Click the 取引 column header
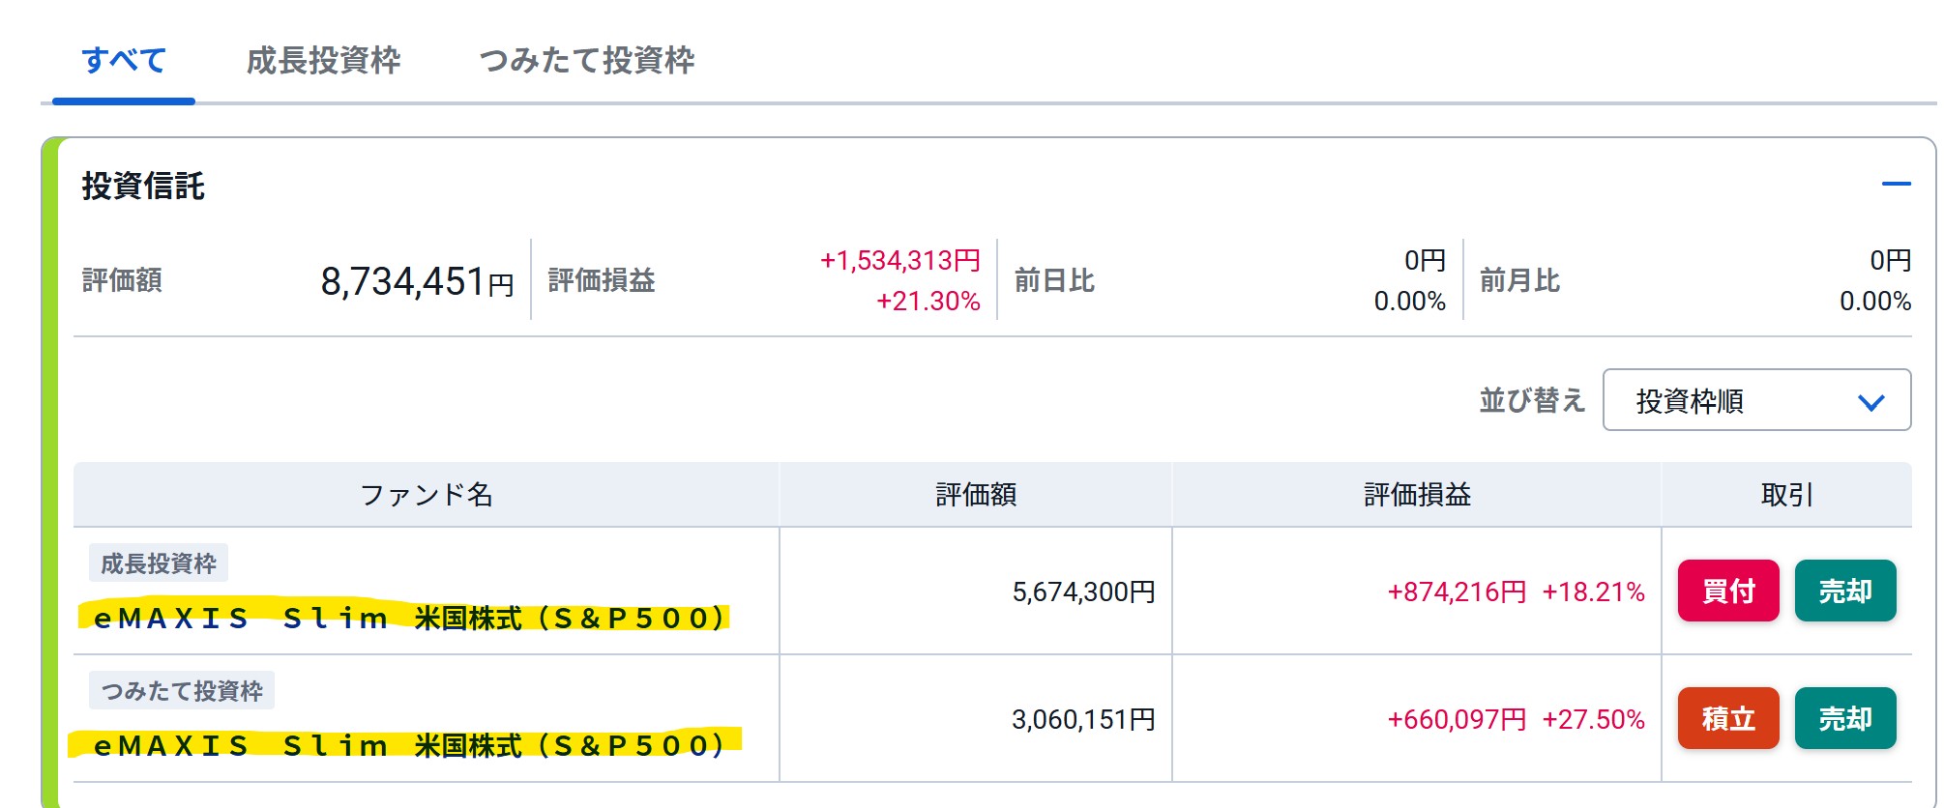Viewport: 1944px width, 808px height. click(1786, 495)
